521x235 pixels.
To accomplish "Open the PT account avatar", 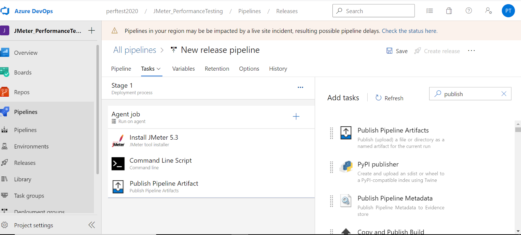I will (508, 11).
